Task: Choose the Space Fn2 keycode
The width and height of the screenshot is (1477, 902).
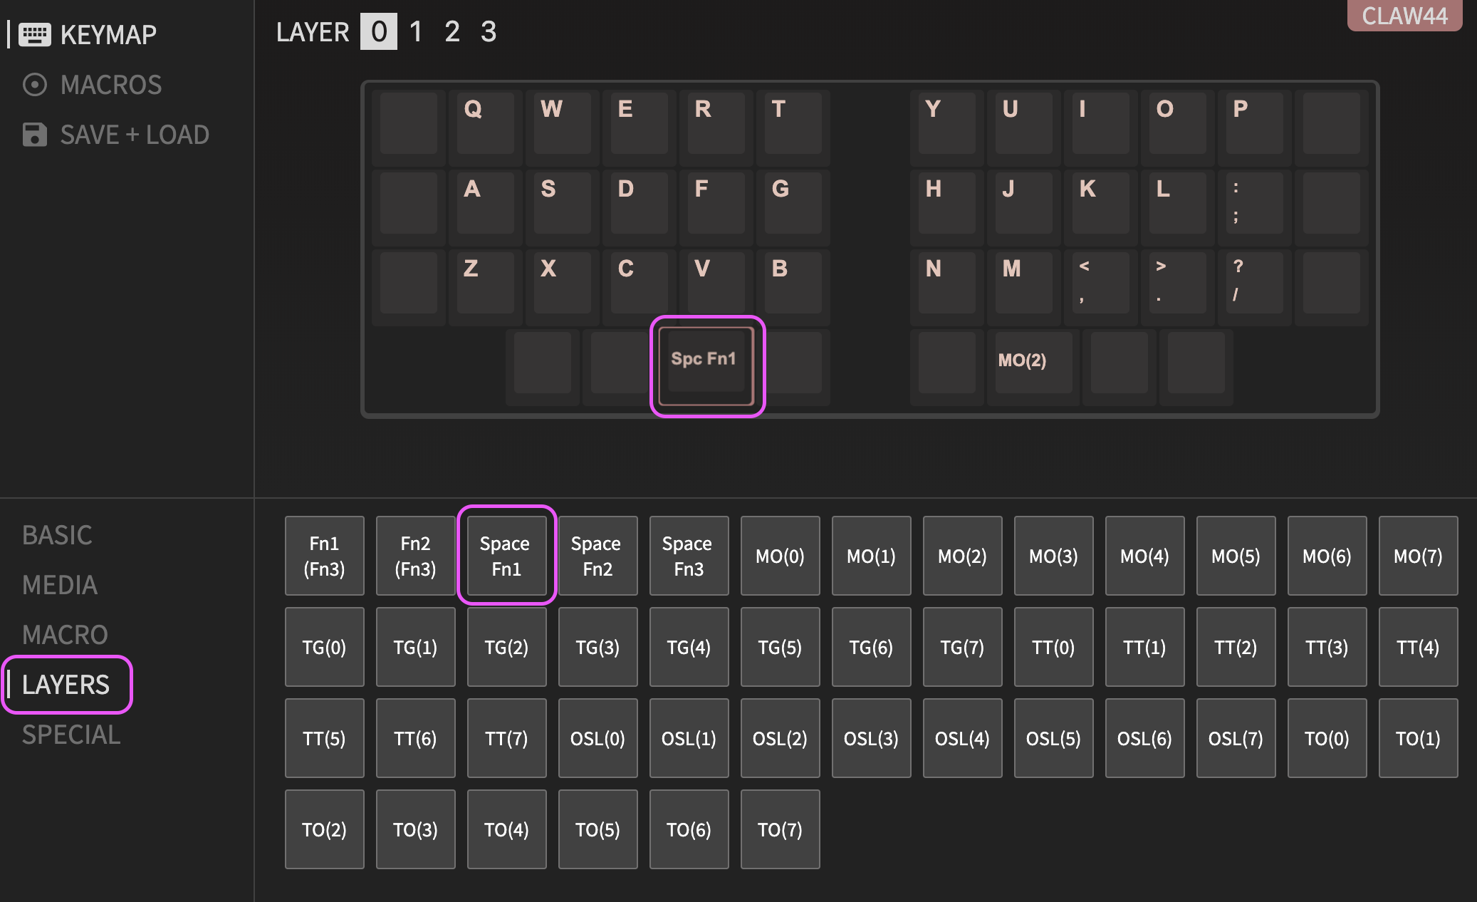Action: [x=597, y=556]
